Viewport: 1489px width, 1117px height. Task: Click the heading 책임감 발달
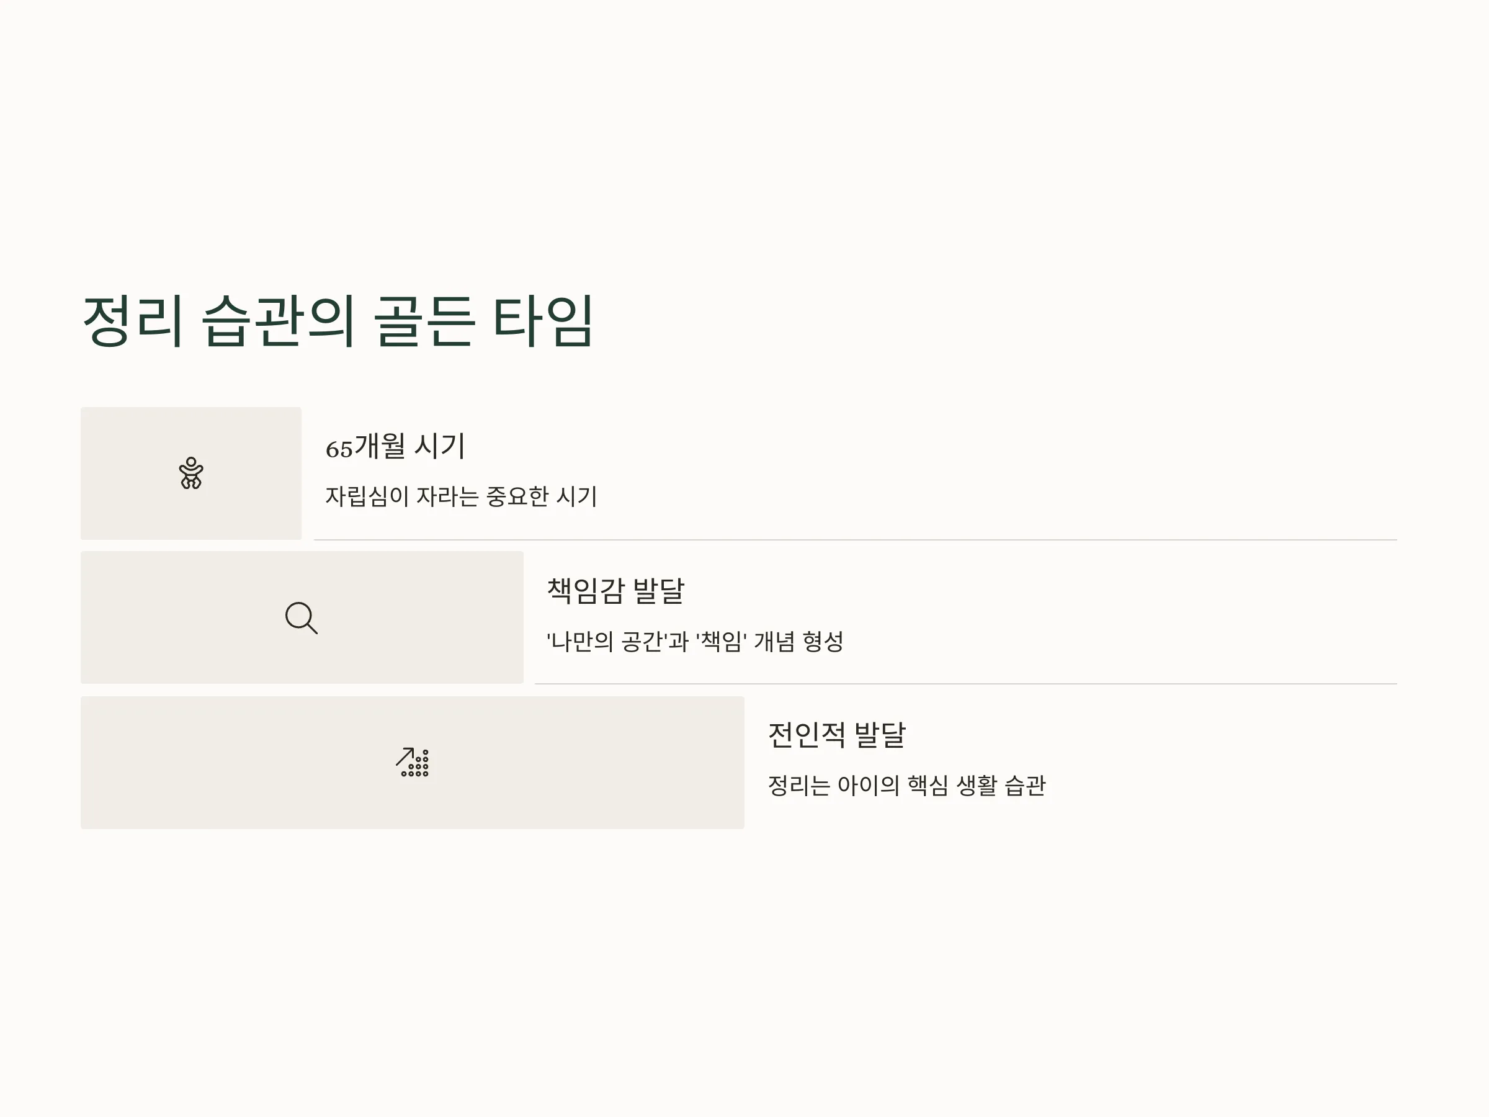pyautogui.click(x=615, y=591)
